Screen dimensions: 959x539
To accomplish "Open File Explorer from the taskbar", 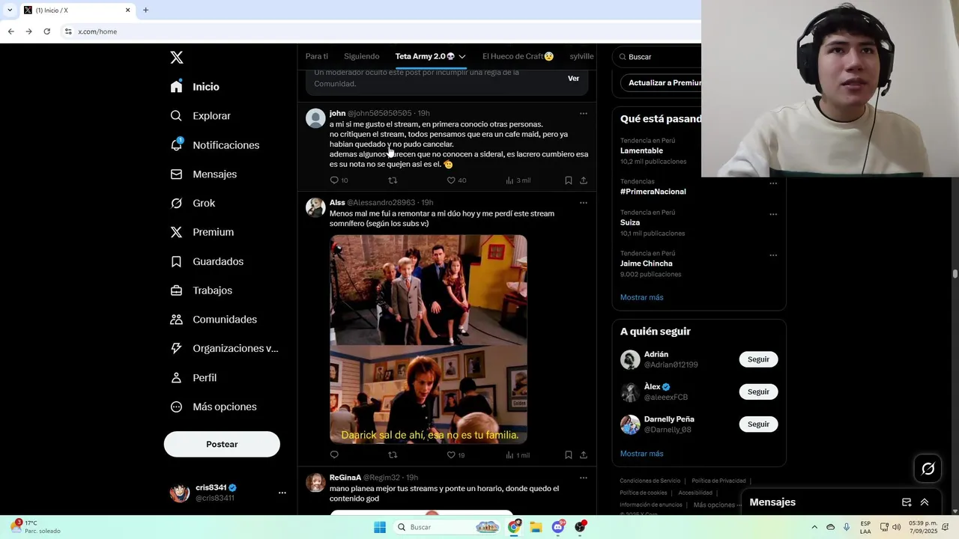I will [536, 527].
